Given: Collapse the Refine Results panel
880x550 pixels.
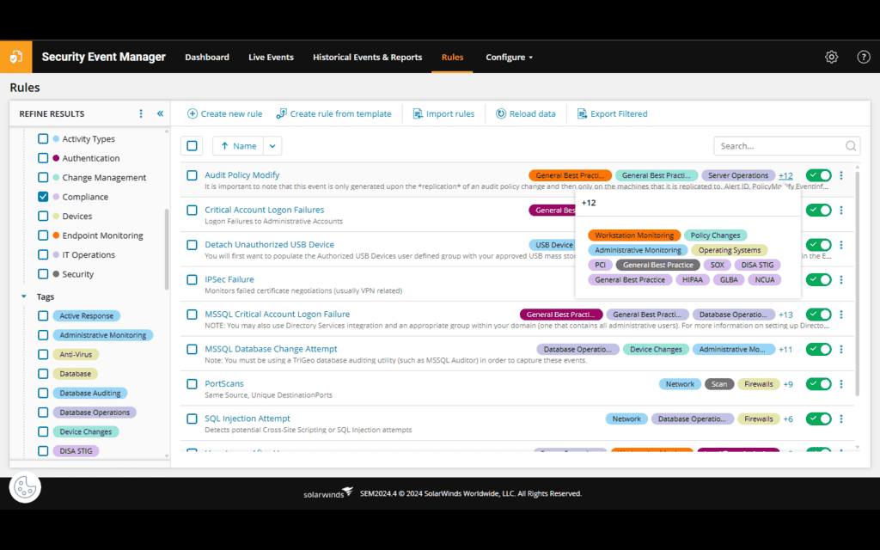Looking at the screenshot, I should click(x=160, y=113).
